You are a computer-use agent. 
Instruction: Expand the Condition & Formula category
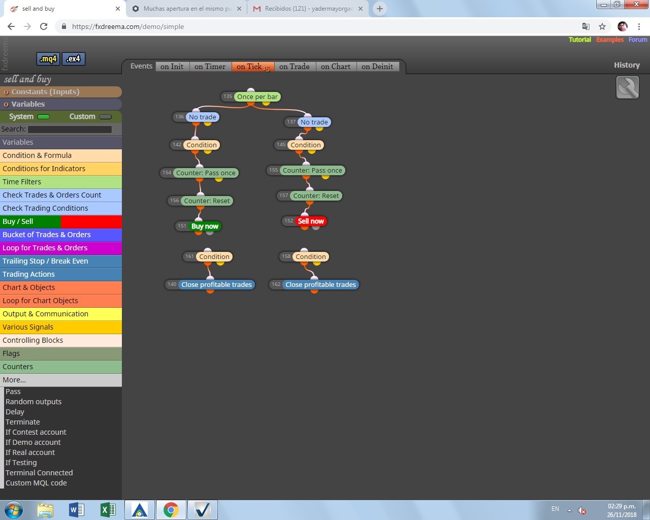coord(61,155)
